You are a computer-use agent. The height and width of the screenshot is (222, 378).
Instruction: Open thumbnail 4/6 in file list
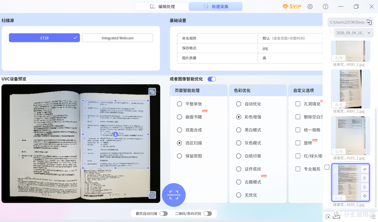pyautogui.click(x=350, y=89)
